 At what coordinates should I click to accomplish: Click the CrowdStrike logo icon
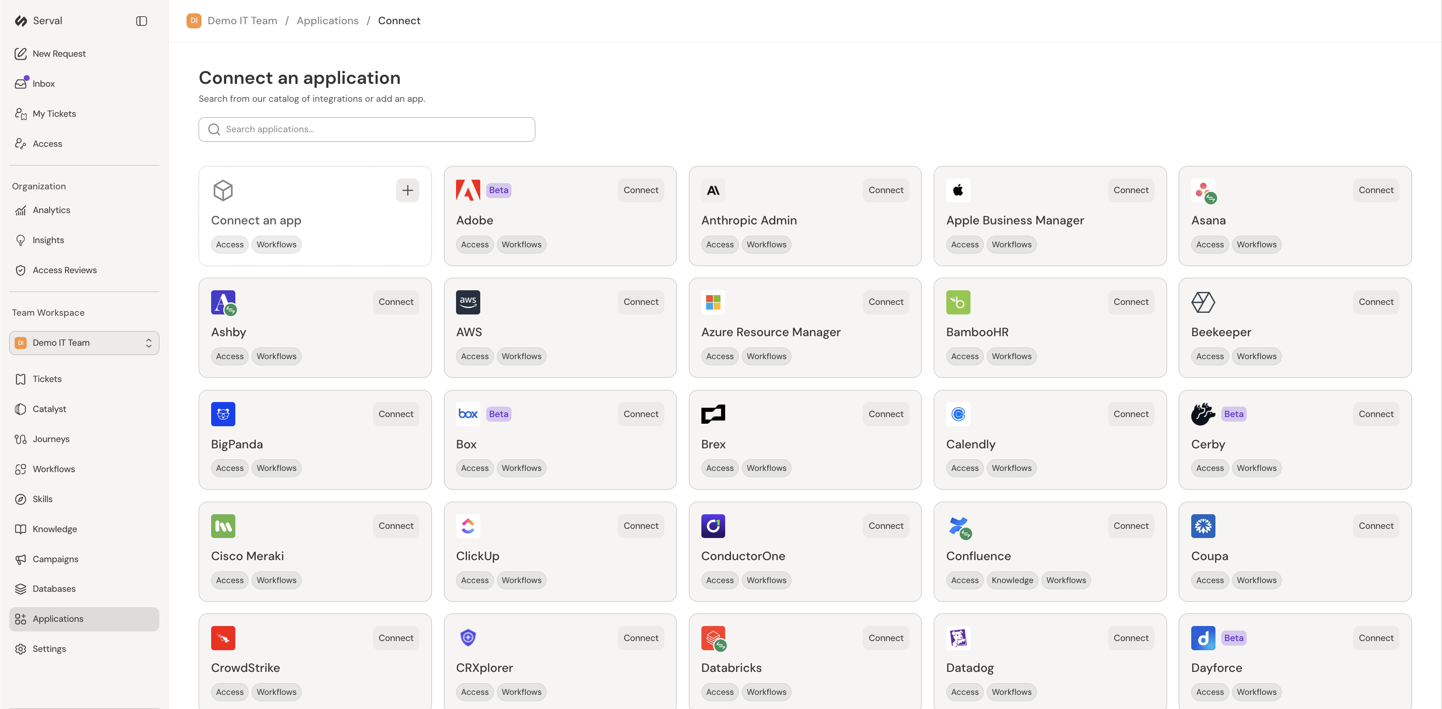223,638
